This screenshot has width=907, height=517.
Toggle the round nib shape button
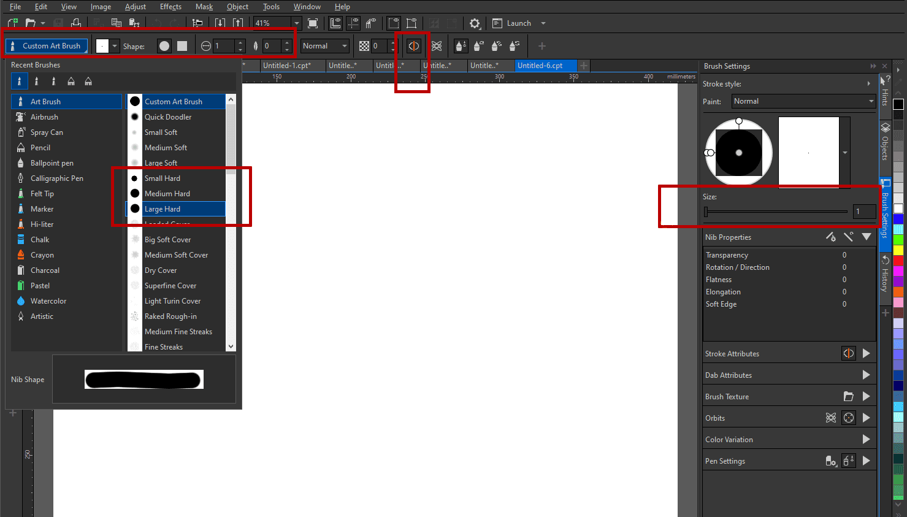[163, 45]
